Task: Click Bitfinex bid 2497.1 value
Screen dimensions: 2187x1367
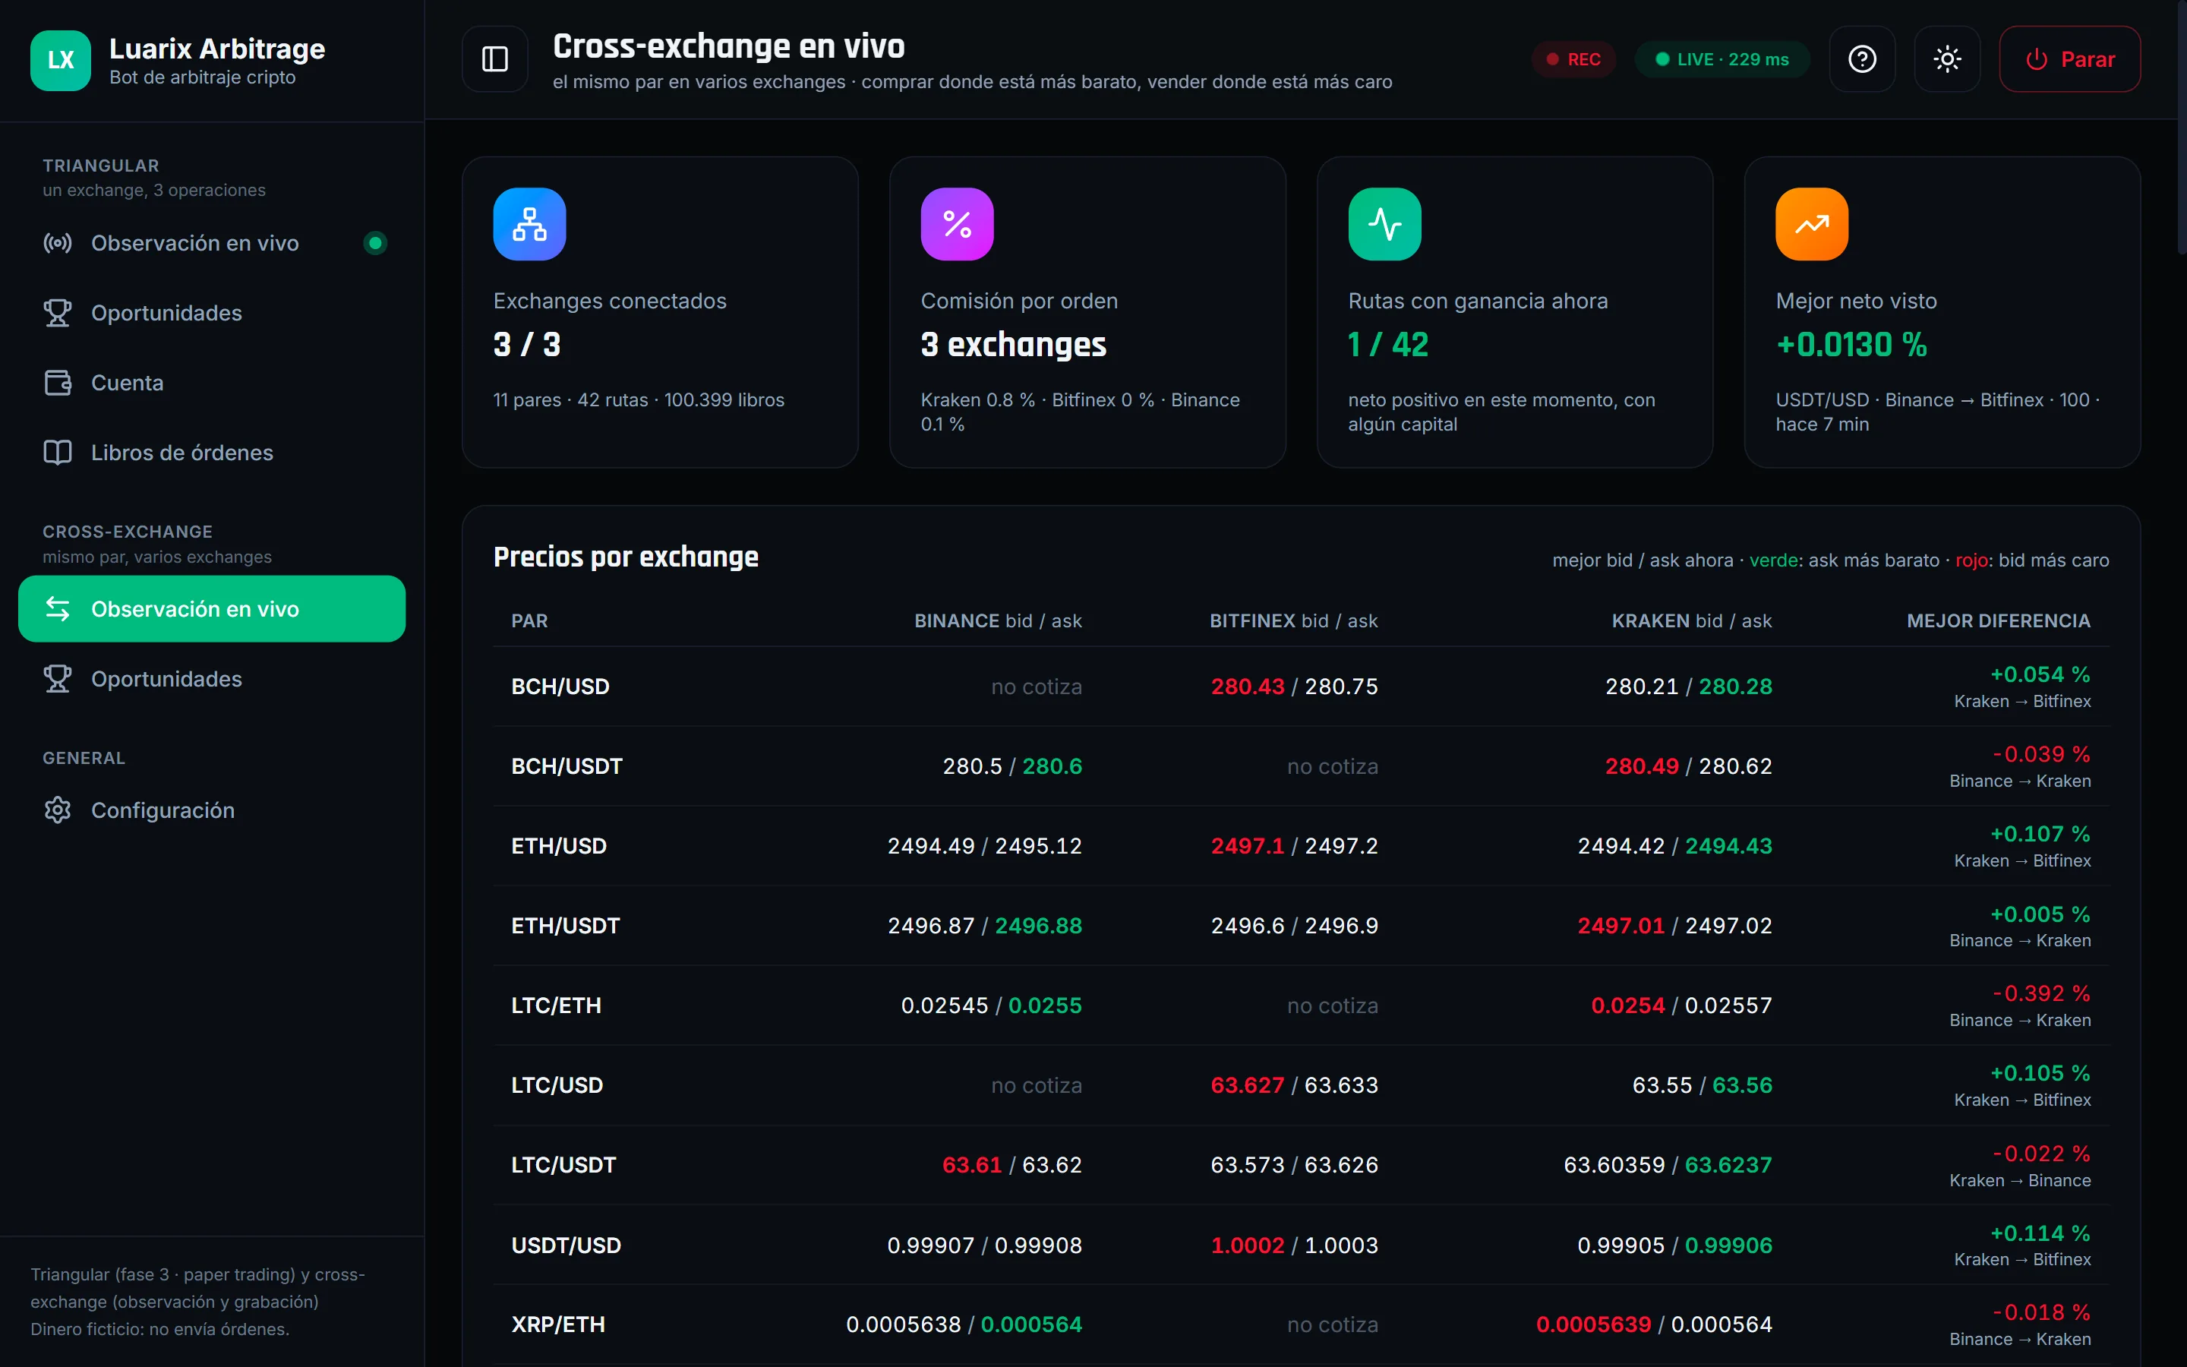Action: pos(1247,846)
